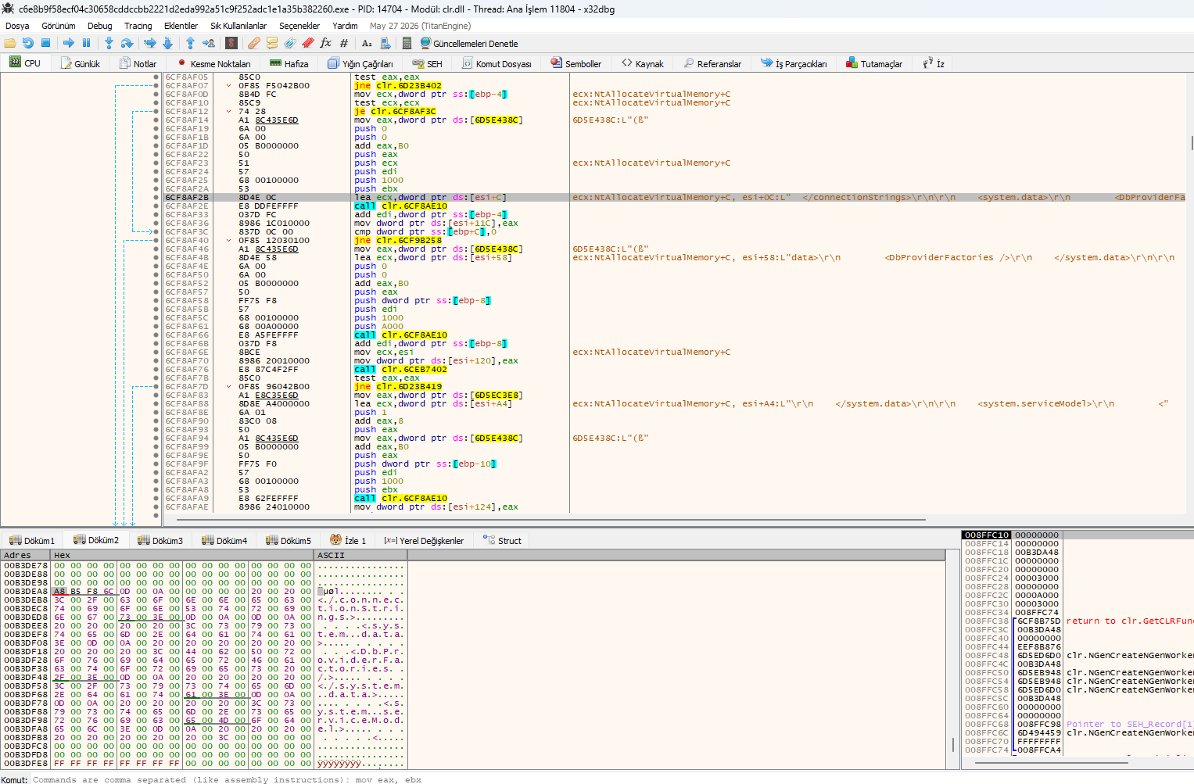Open string search Az icon

(x=367, y=43)
